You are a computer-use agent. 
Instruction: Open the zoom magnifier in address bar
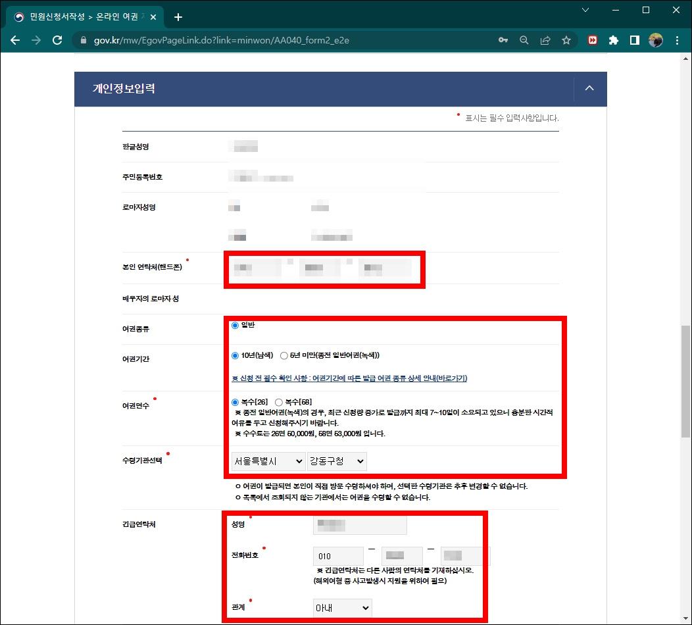coord(524,40)
